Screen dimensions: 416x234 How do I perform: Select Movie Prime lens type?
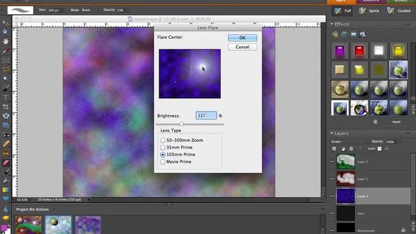pos(176,162)
